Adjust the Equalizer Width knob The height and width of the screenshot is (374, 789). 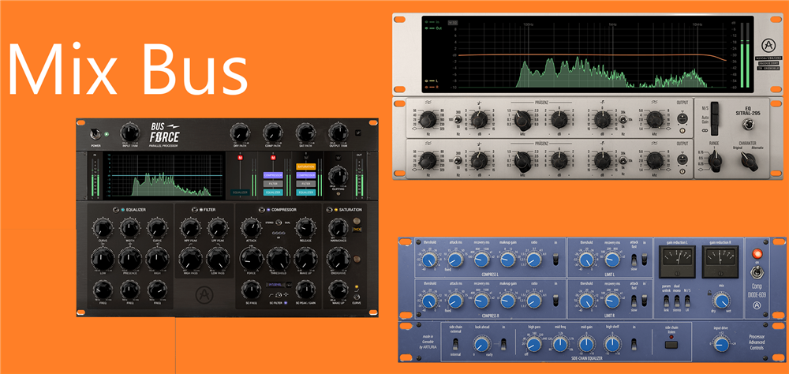click(130, 228)
